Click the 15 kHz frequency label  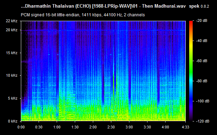(x=11, y=53)
